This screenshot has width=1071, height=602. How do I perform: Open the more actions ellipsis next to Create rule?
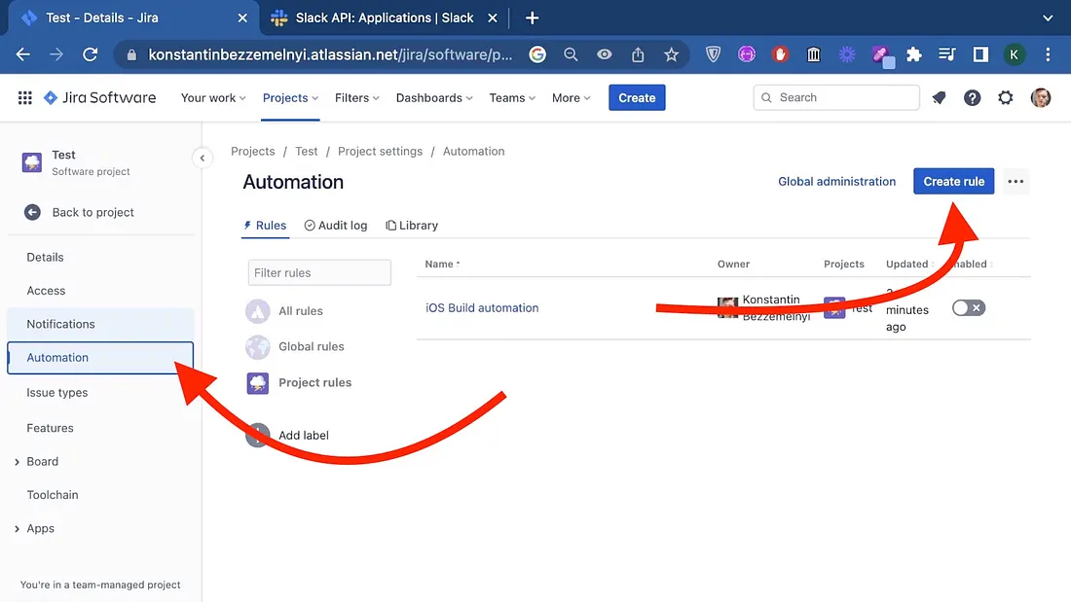click(x=1016, y=182)
